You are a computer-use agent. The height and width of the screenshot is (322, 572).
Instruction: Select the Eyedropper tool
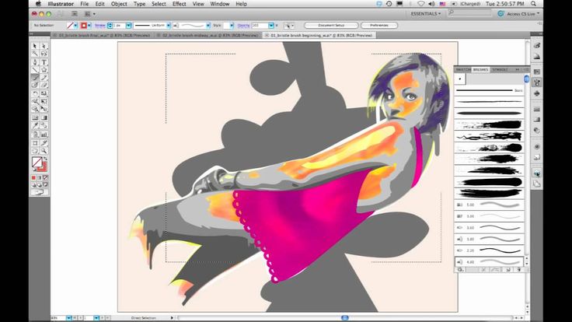click(x=35, y=125)
